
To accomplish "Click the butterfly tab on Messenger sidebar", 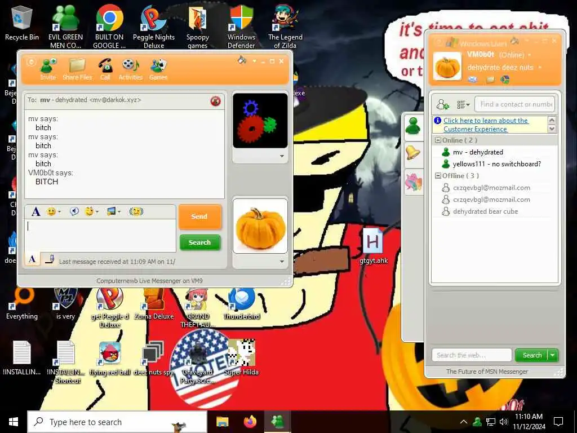I will click(x=413, y=182).
